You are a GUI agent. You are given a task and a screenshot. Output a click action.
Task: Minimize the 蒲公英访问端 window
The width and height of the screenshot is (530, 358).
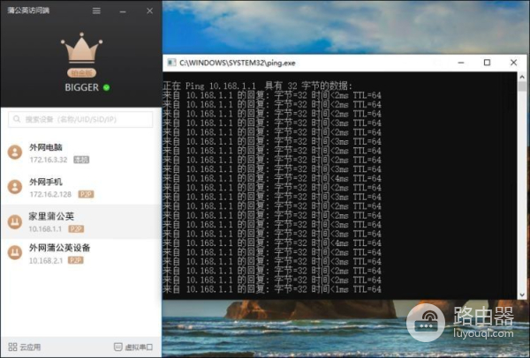coord(122,11)
